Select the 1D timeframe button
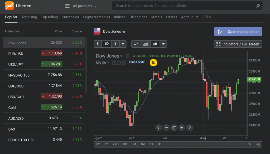The image size is (270, 154). pos(107,44)
